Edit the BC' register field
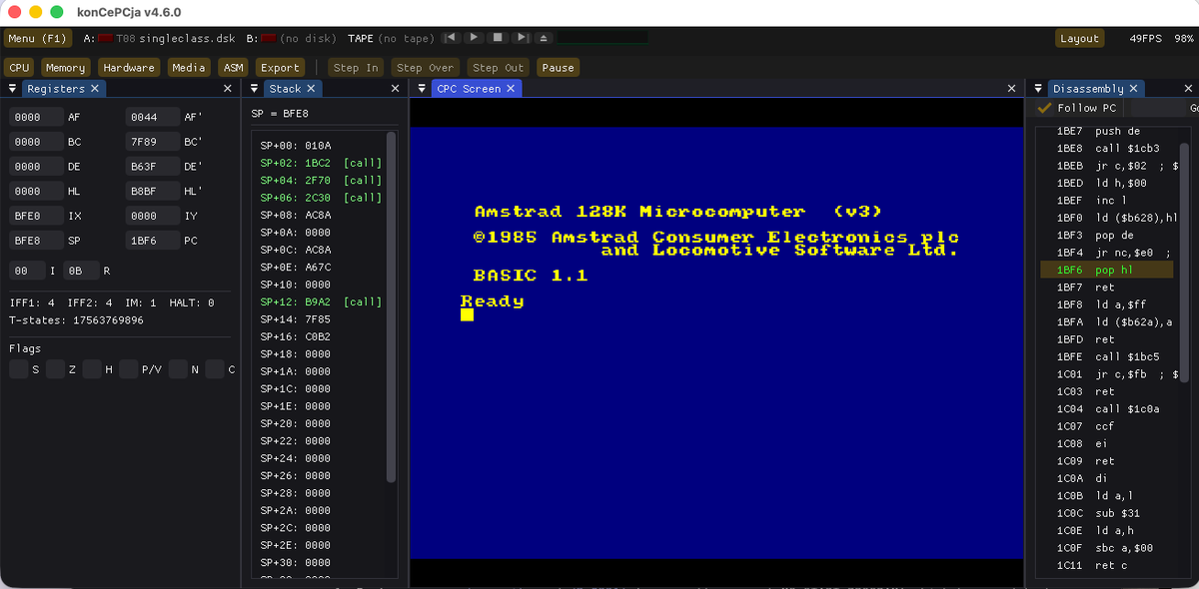 (x=153, y=142)
